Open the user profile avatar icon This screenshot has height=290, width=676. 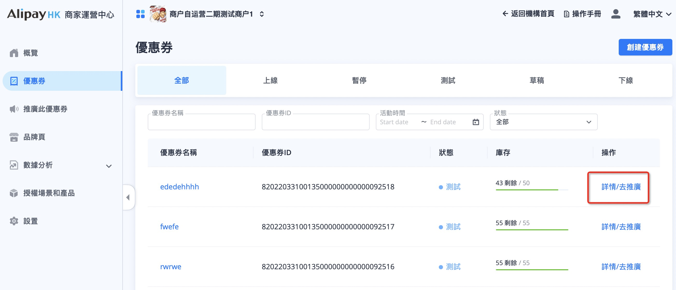[x=615, y=14]
